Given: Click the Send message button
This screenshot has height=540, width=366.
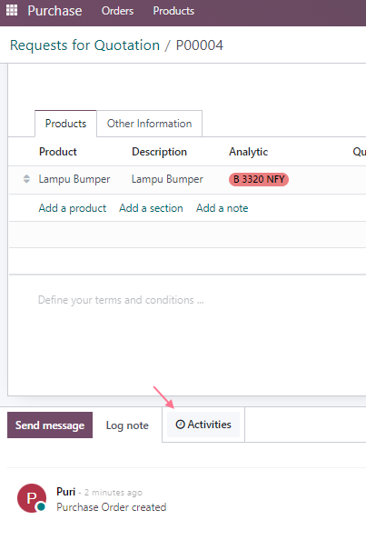Looking at the screenshot, I should tap(50, 425).
